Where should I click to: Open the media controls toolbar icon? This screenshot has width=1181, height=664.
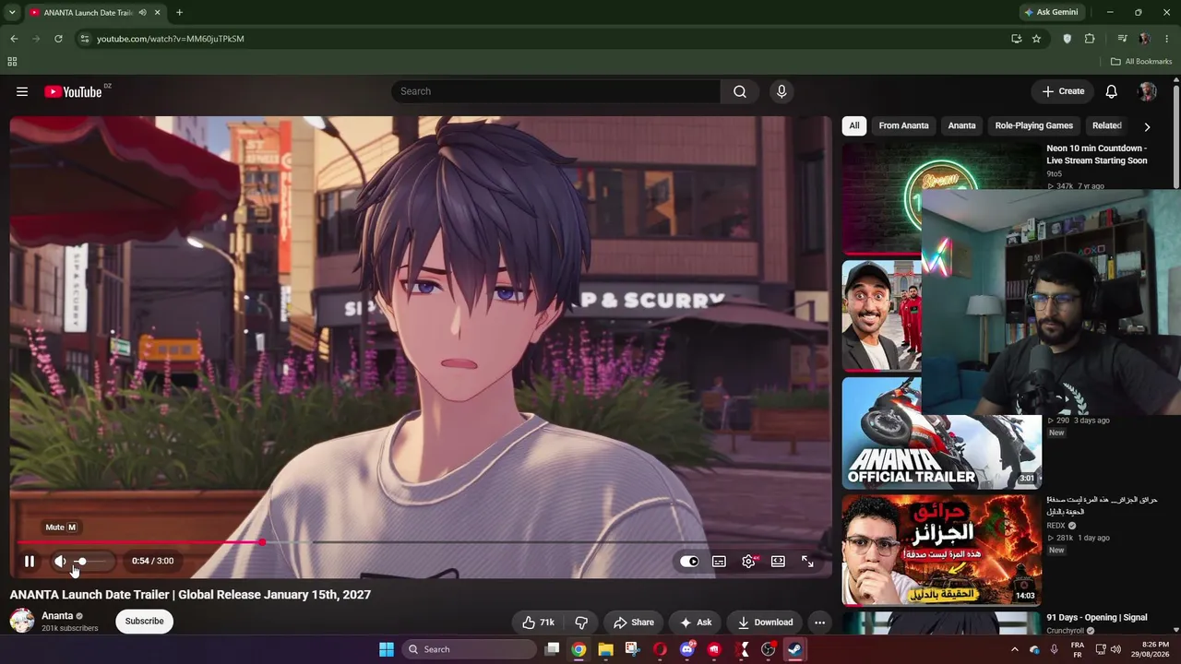pyautogui.click(x=1122, y=39)
